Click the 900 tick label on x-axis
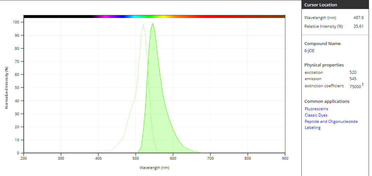372x176 pixels. click(285, 158)
